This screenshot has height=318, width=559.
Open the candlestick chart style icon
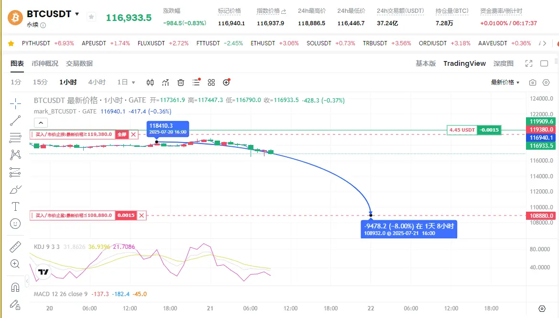tap(150, 82)
